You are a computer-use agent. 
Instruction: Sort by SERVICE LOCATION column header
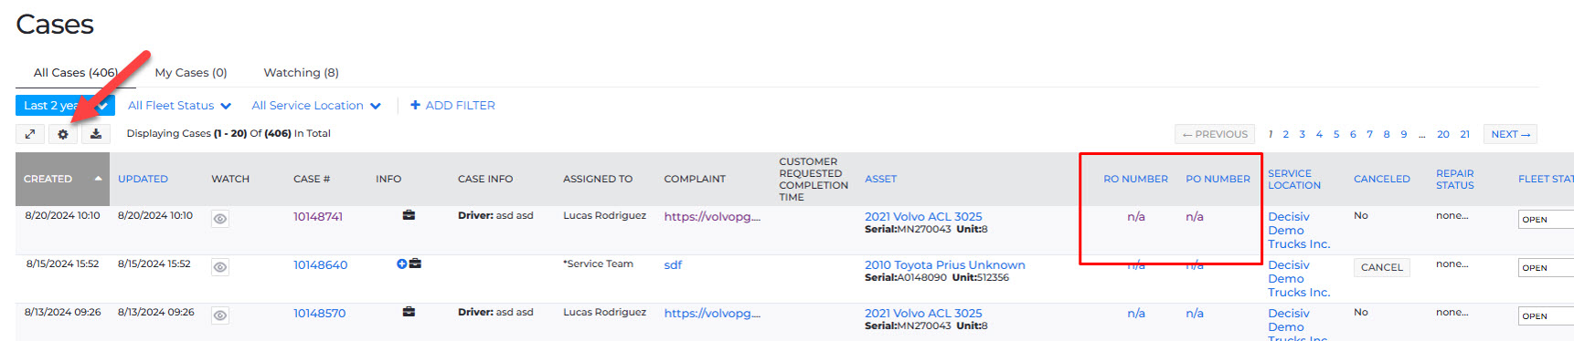(1294, 180)
